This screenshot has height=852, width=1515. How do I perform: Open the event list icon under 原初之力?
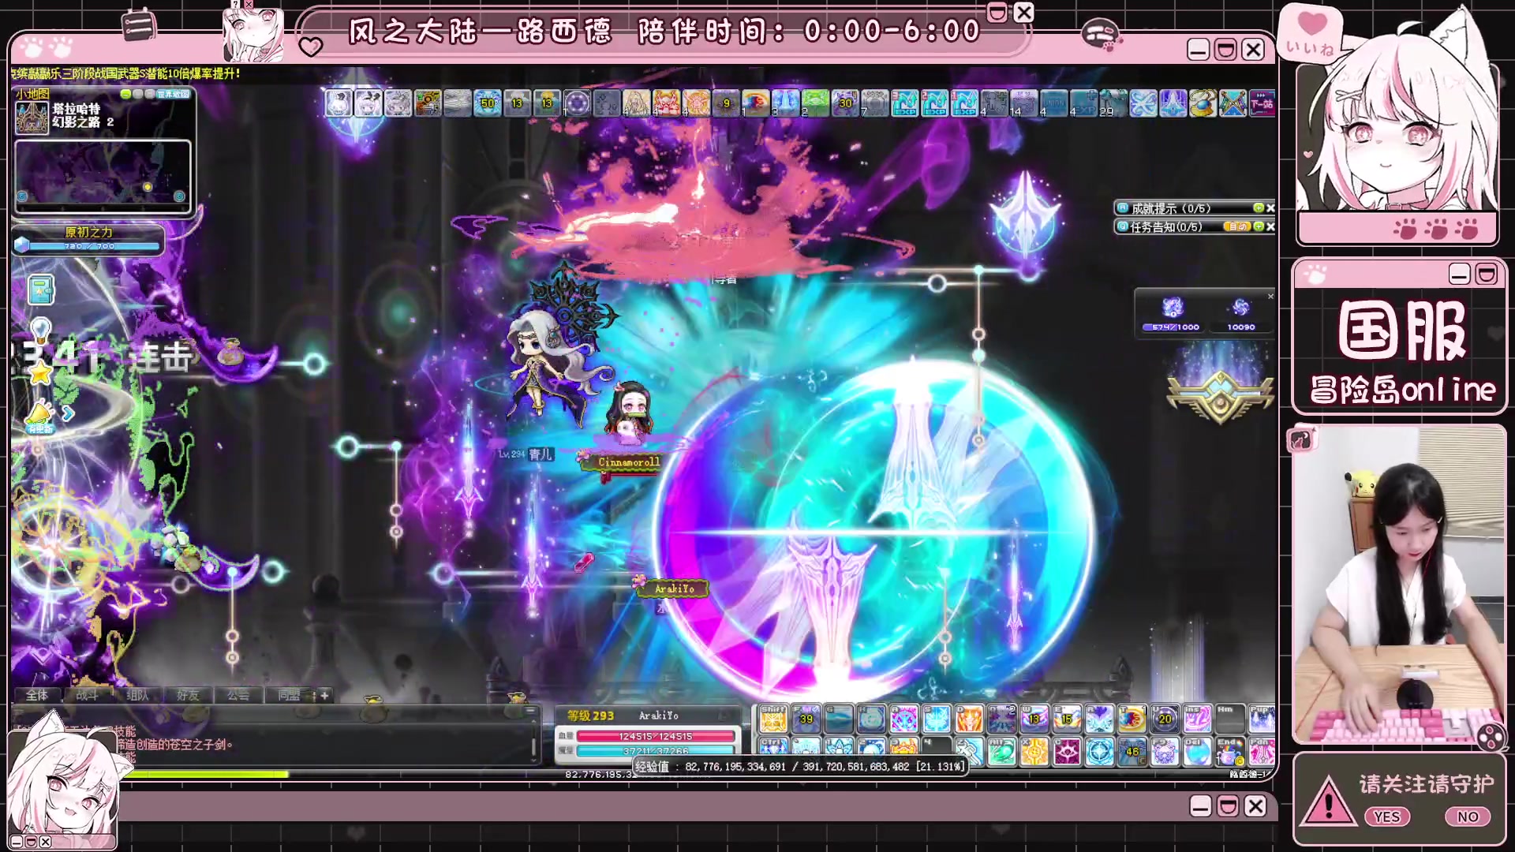41,290
